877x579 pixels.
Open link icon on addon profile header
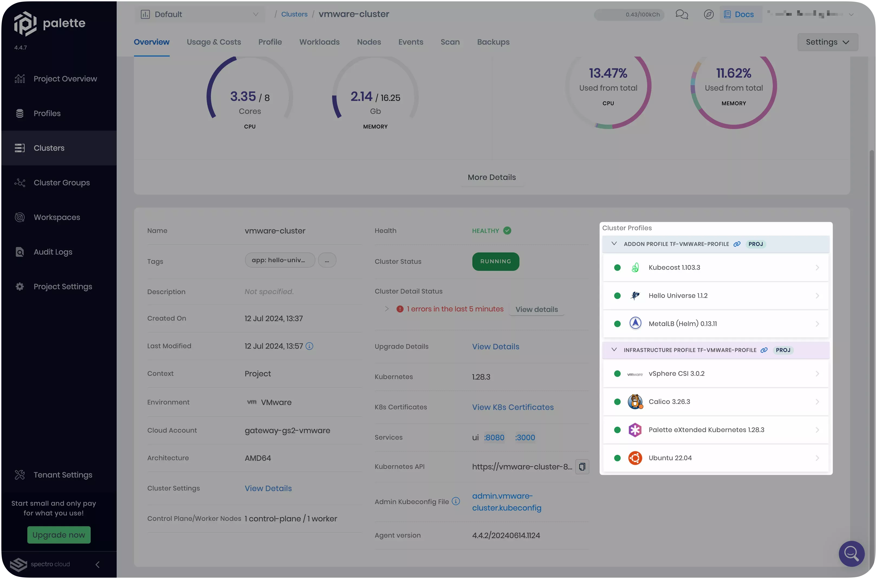pos(737,244)
